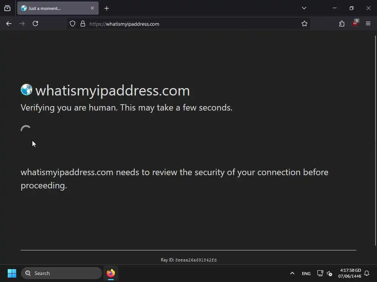Open muted volume tray icon
This screenshot has height=282, width=377.
330,273
